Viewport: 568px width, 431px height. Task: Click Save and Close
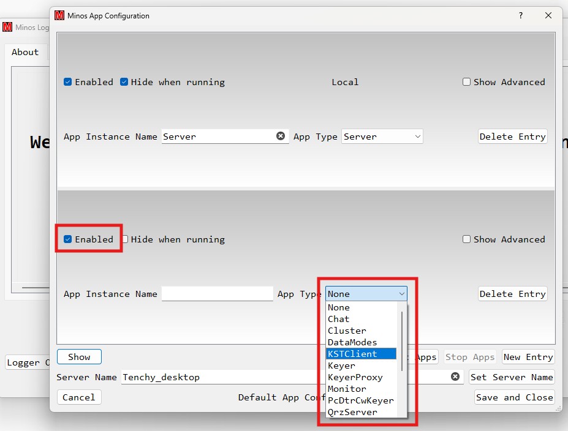[514, 397]
